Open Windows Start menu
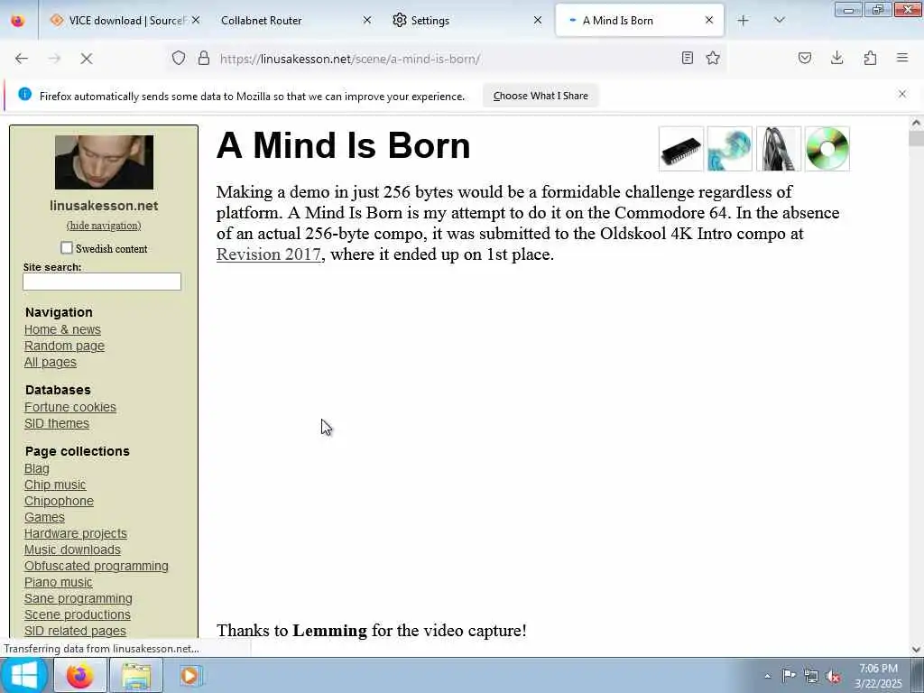The image size is (924, 693). click(24, 675)
